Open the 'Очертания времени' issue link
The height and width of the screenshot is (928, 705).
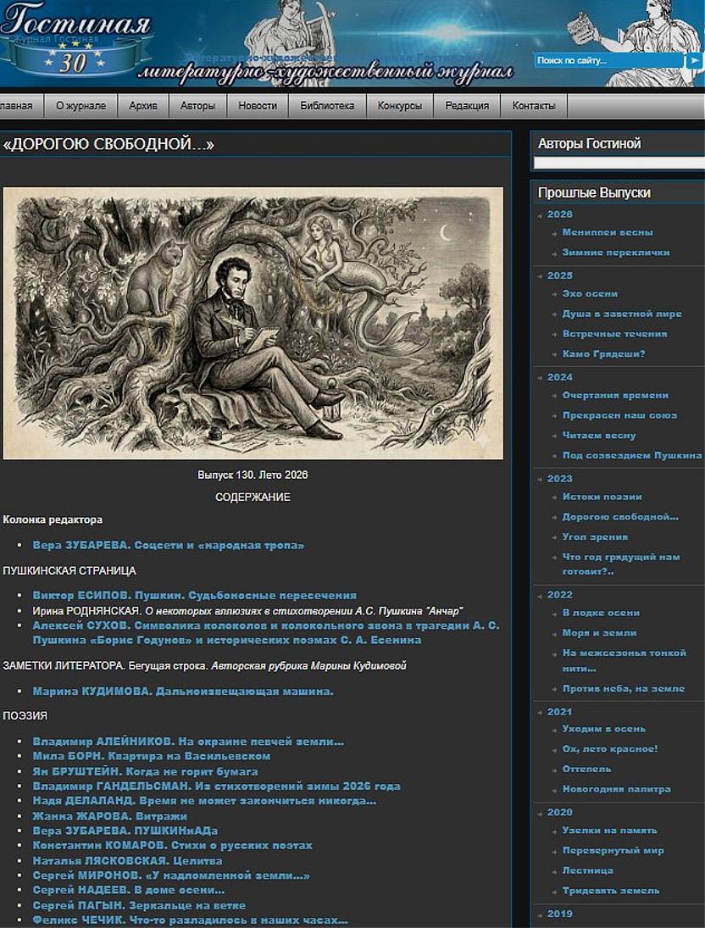(x=616, y=395)
